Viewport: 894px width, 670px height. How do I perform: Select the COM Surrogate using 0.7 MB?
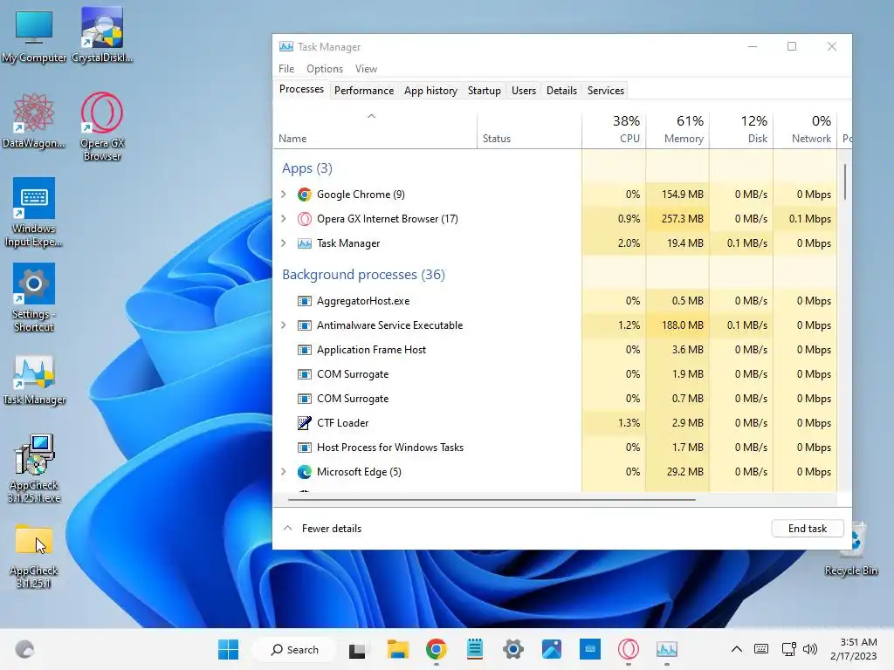[x=554, y=399]
